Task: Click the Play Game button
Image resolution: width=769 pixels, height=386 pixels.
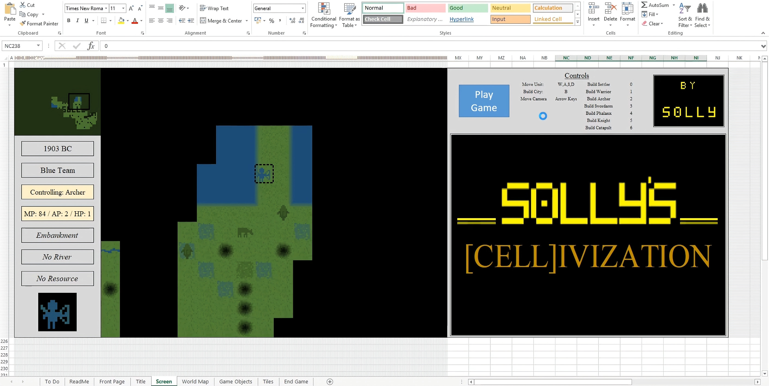Action: click(x=484, y=100)
